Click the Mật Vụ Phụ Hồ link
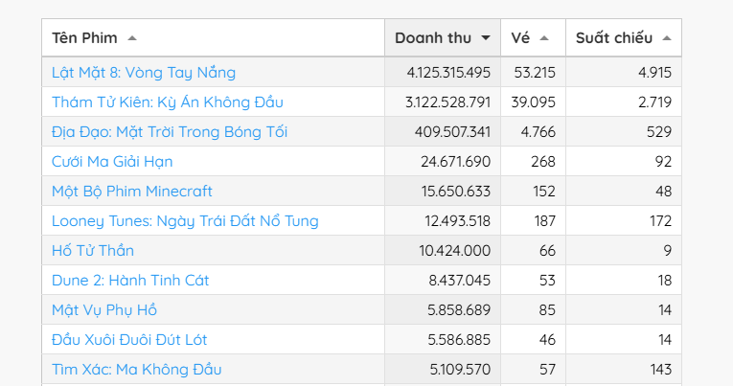This screenshot has width=733, height=386. click(104, 309)
